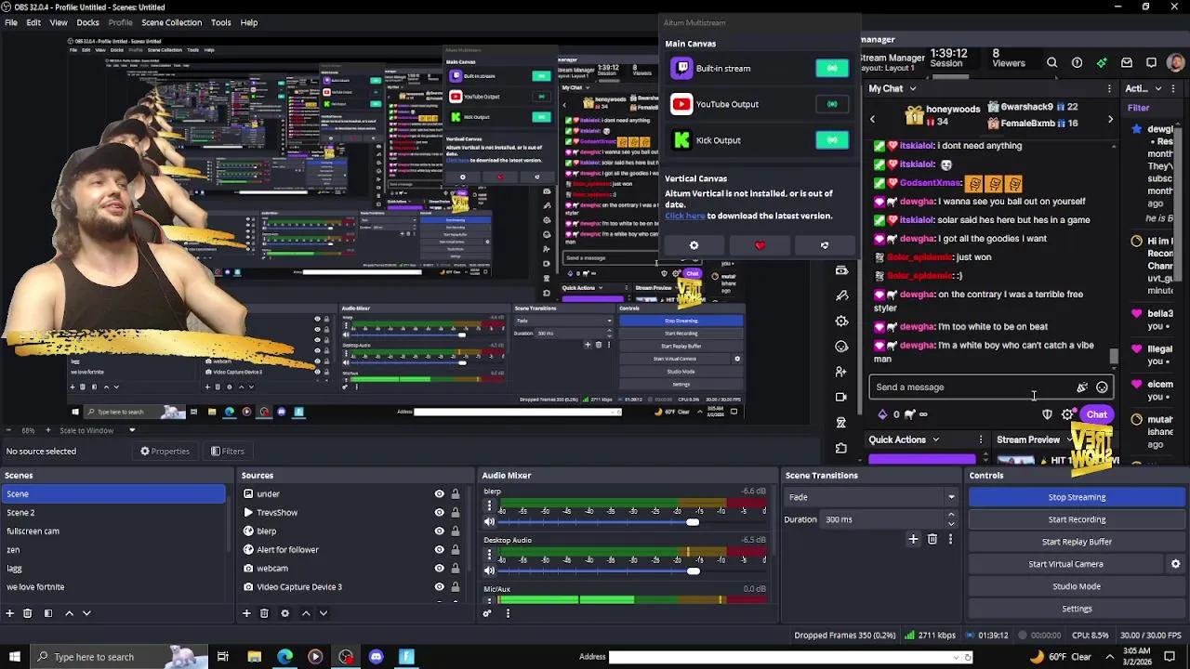Viewport: 1190px width, 669px height.
Task: Move source down arrow in Sources toolbar
Action: point(323,613)
